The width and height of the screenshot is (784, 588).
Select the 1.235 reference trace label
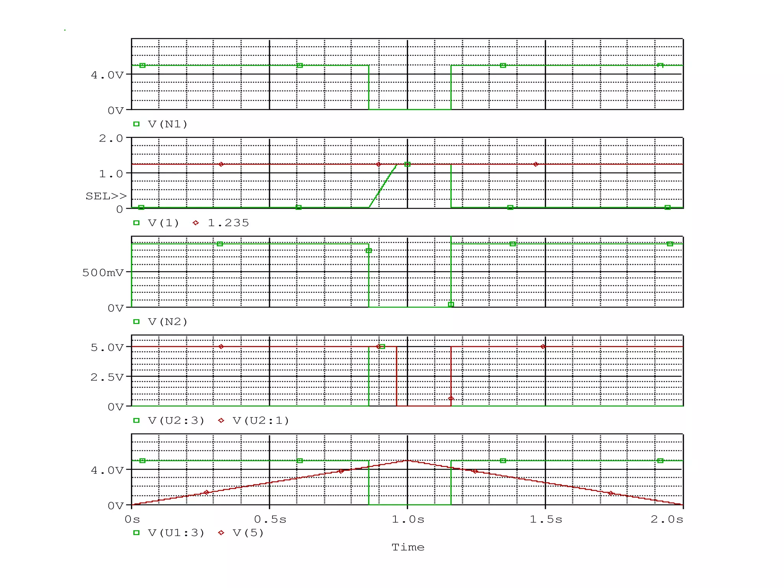point(228,223)
